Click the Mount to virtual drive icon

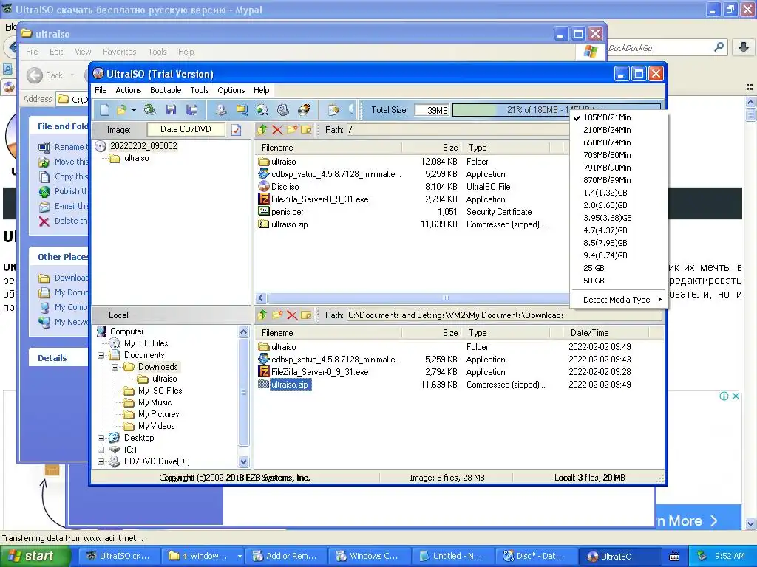pyautogui.click(x=283, y=110)
